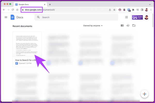Image resolution: width=155 pixels, height=103 pixels.
Task: Open the first recent document thumbnail preview
Action: coord(27,44)
